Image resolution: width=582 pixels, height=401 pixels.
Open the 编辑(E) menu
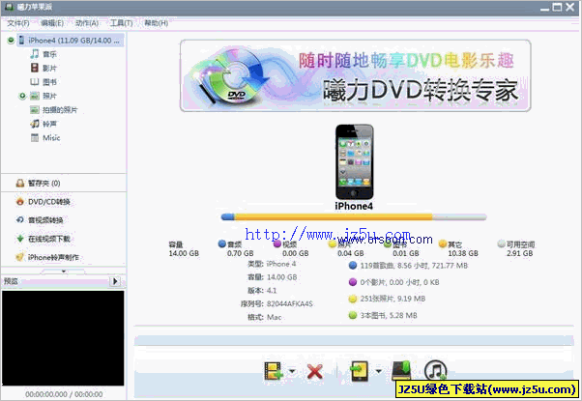[52, 23]
